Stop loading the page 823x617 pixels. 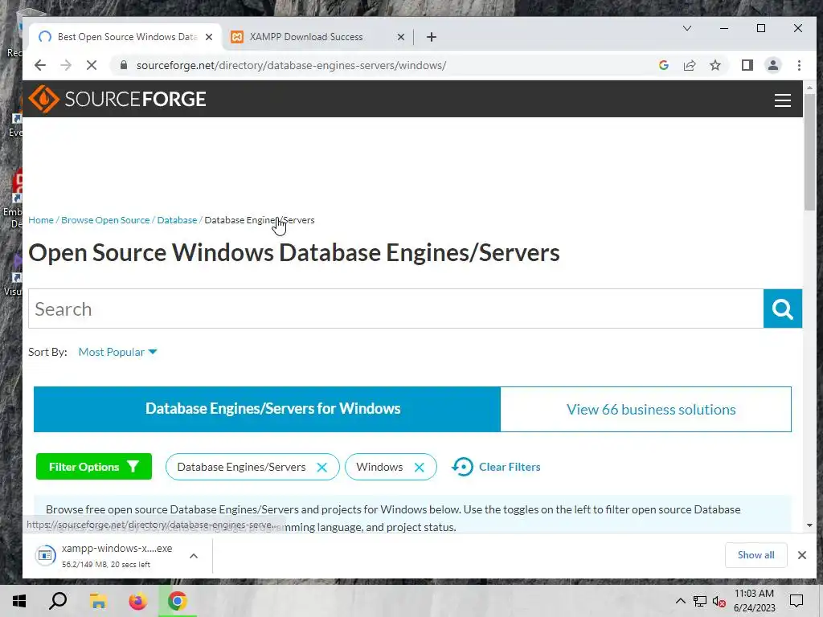click(92, 65)
